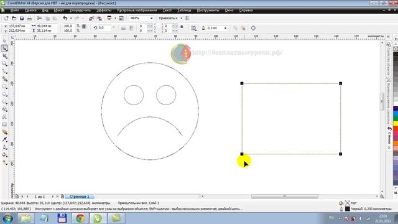The image size is (398, 224).
Task: Click the Undo arrow icon
Action: click(65, 18)
